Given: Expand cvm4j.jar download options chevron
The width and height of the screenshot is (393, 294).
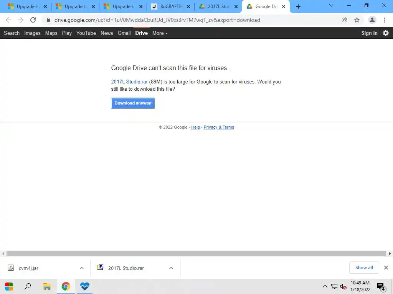Looking at the screenshot, I should [x=82, y=268].
